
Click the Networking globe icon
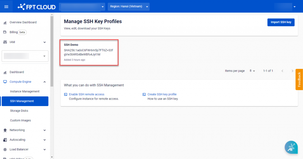5,130
